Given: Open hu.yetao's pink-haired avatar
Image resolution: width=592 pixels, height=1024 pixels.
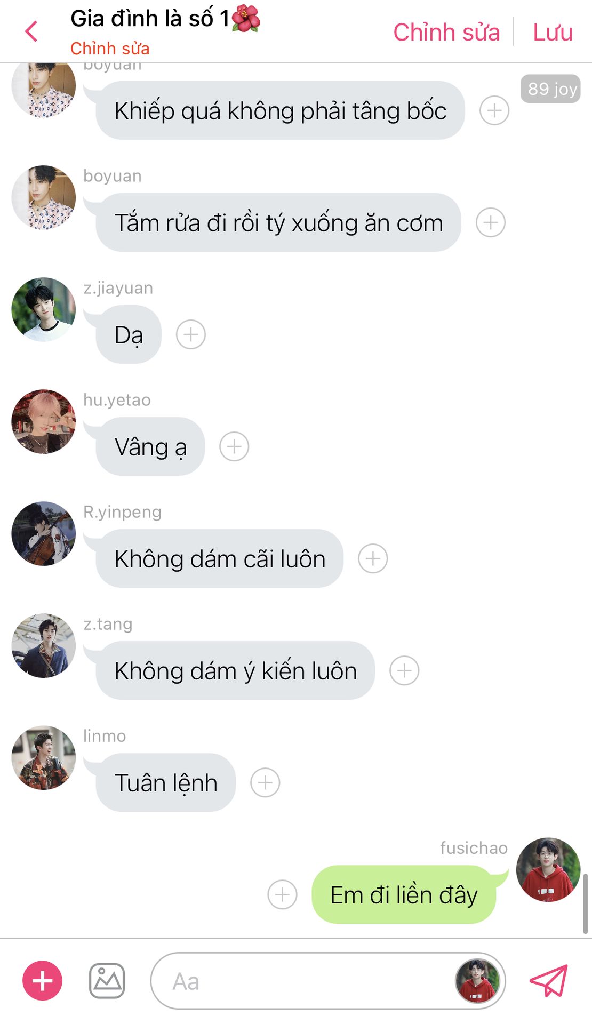Looking at the screenshot, I should pos(44,421).
